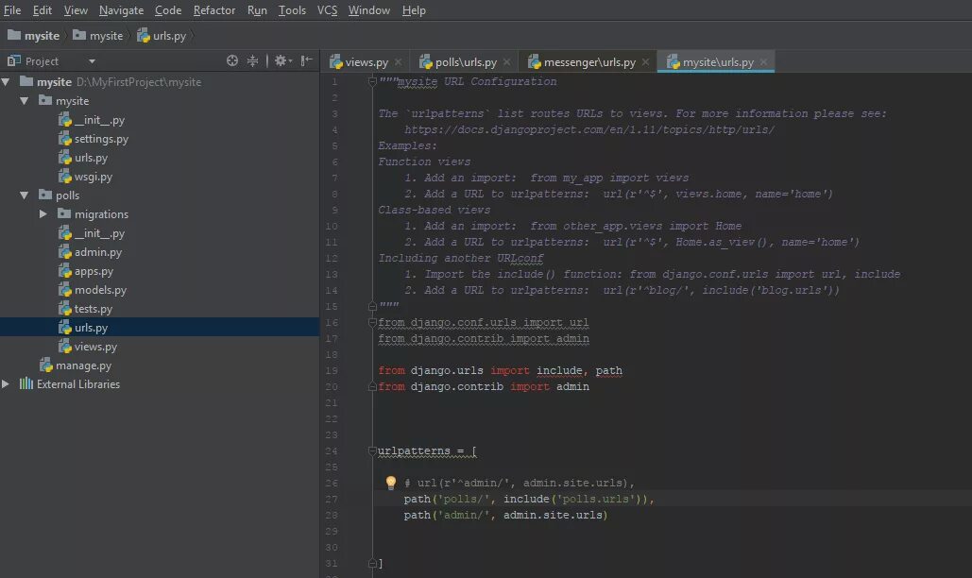Close the views.py tab
The height and width of the screenshot is (578, 972).
click(x=398, y=62)
